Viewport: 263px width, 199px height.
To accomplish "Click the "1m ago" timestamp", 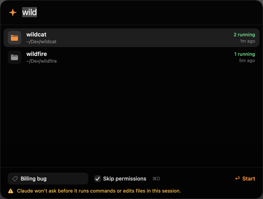I will click(247, 41).
